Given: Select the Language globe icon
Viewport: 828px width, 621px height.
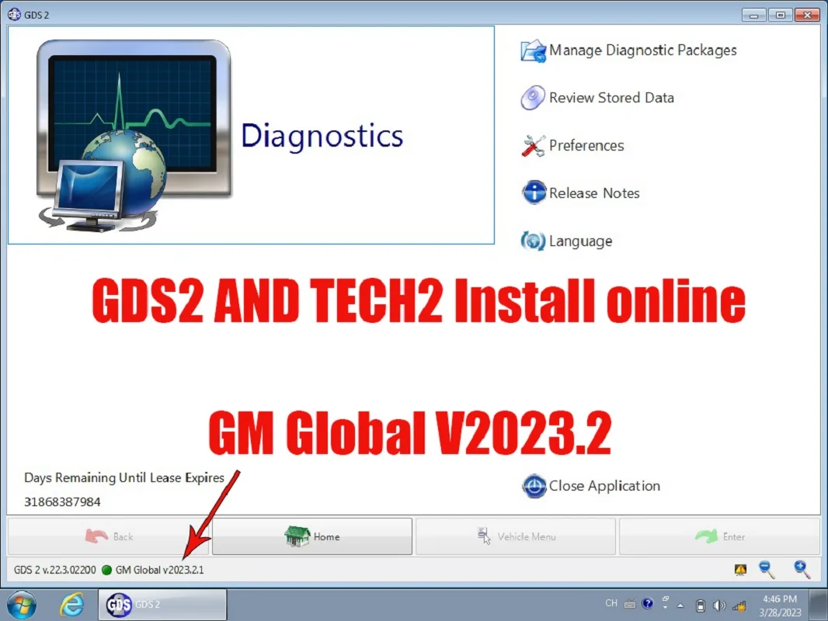Looking at the screenshot, I should click(x=533, y=241).
